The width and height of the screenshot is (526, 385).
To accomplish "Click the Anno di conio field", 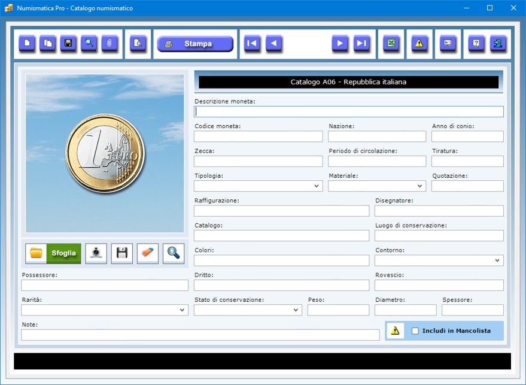I will click(x=467, y=137).
